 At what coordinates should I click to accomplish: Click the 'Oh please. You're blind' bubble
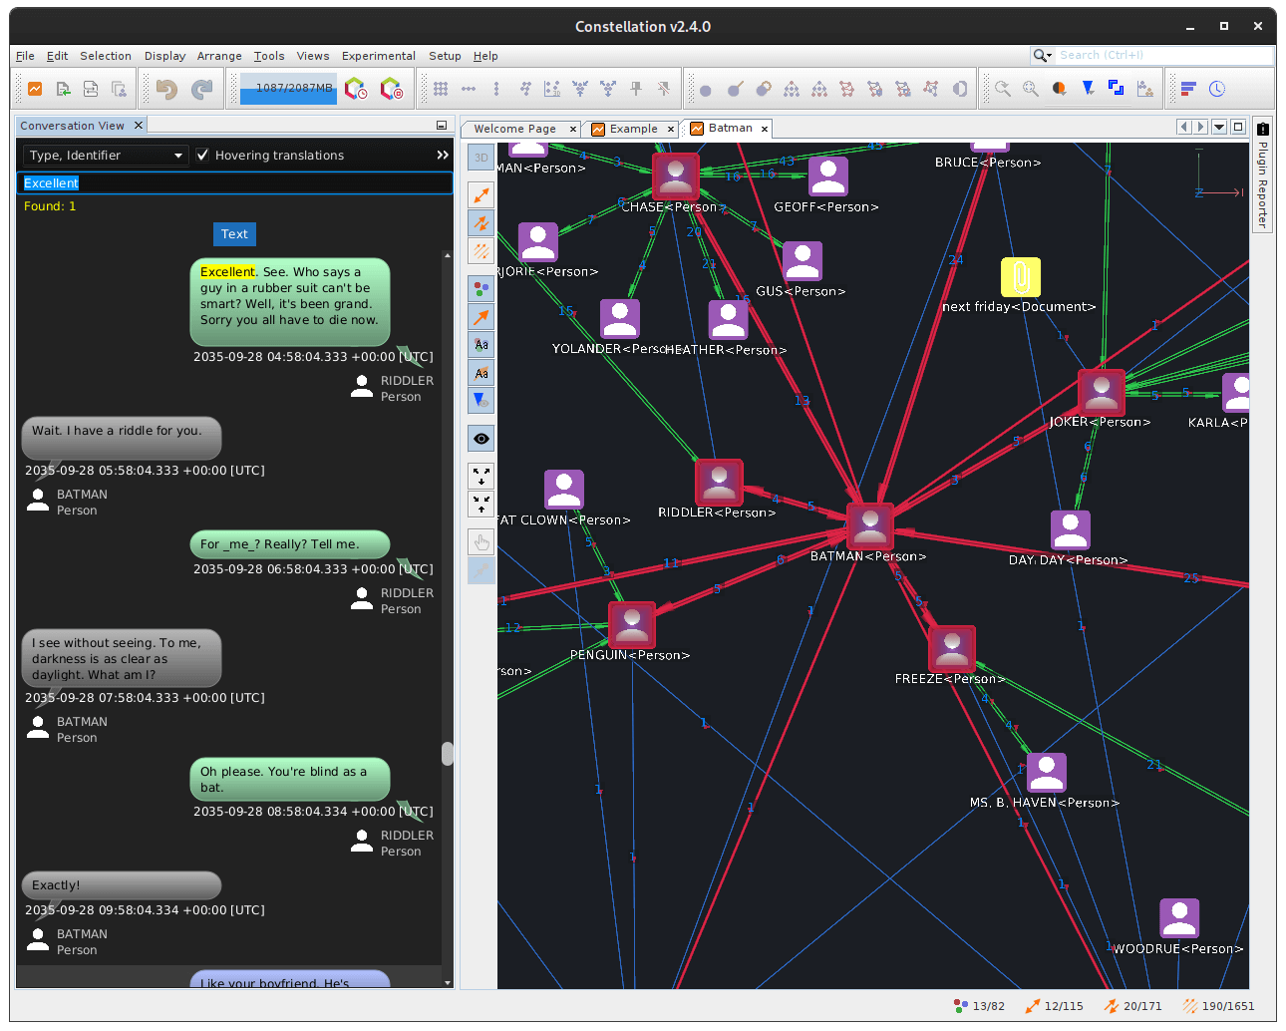[x=289, y=780]
